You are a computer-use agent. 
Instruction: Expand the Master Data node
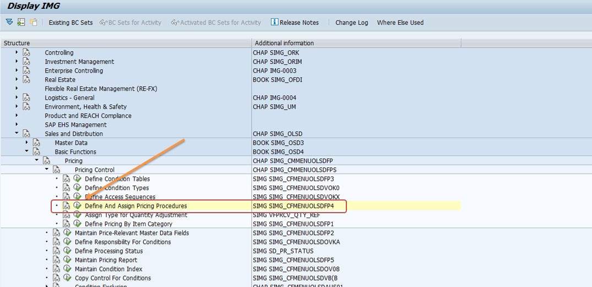pyautogui.click(x=26, y=143)
